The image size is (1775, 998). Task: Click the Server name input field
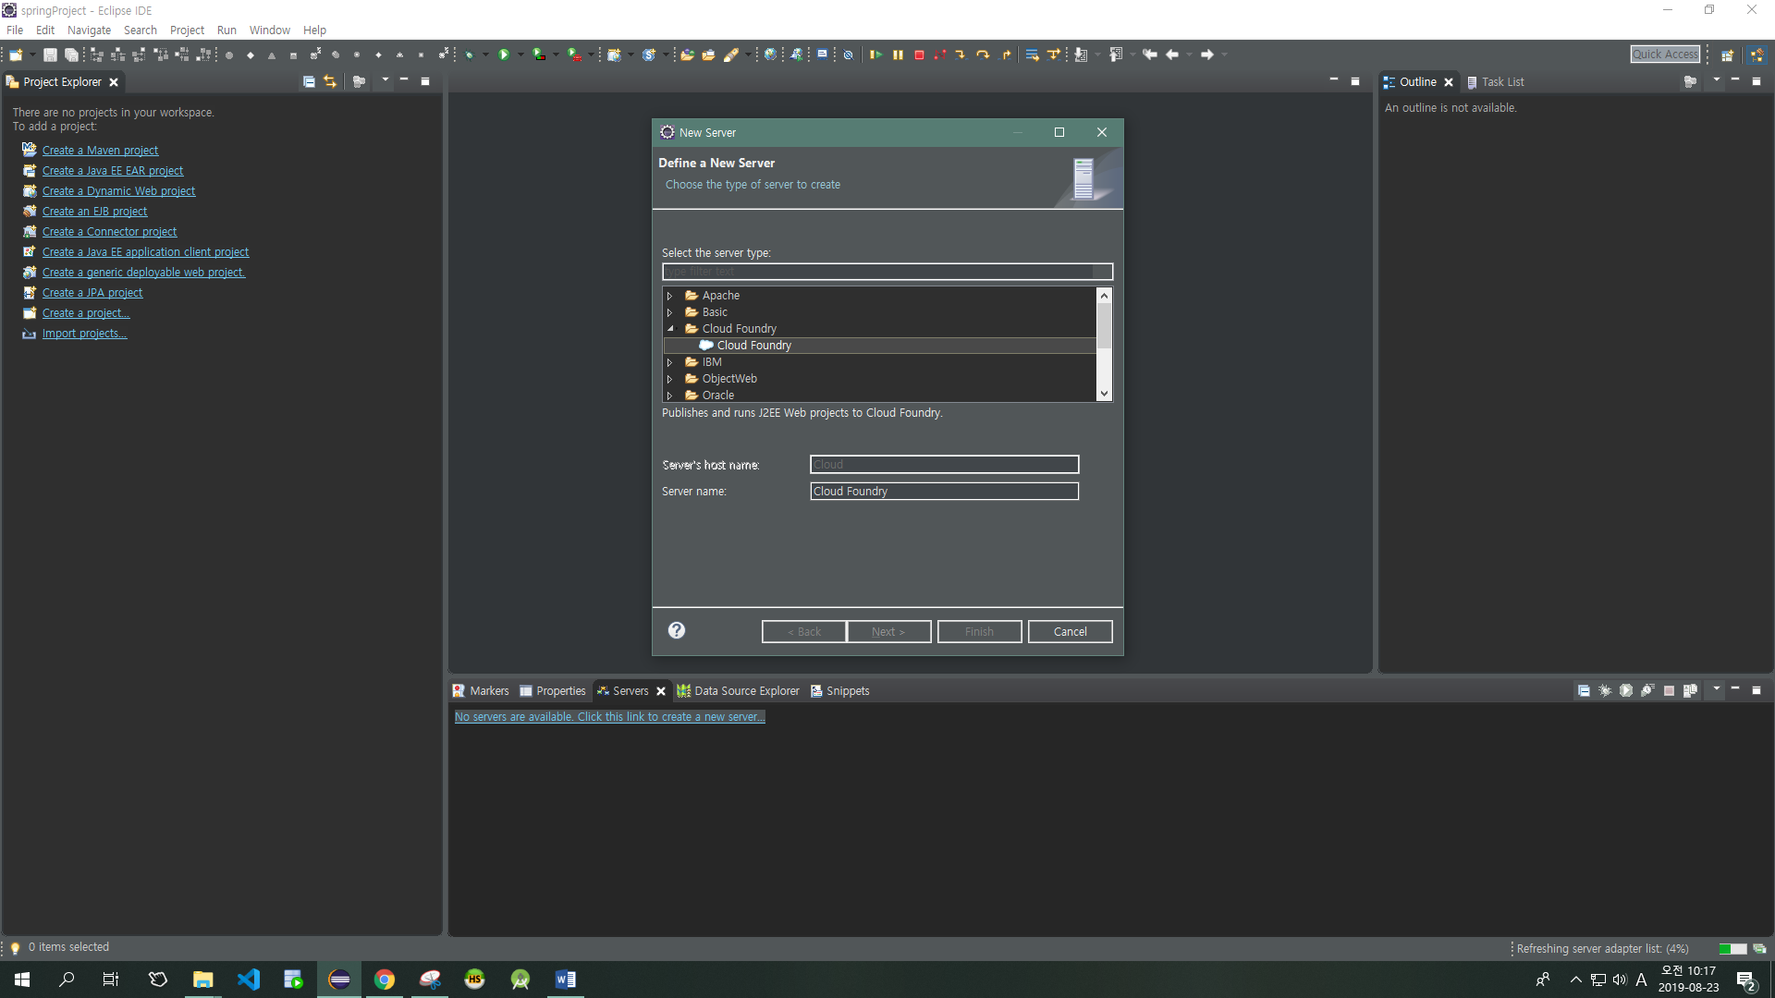pyautogui.click(x=944, y=492)
